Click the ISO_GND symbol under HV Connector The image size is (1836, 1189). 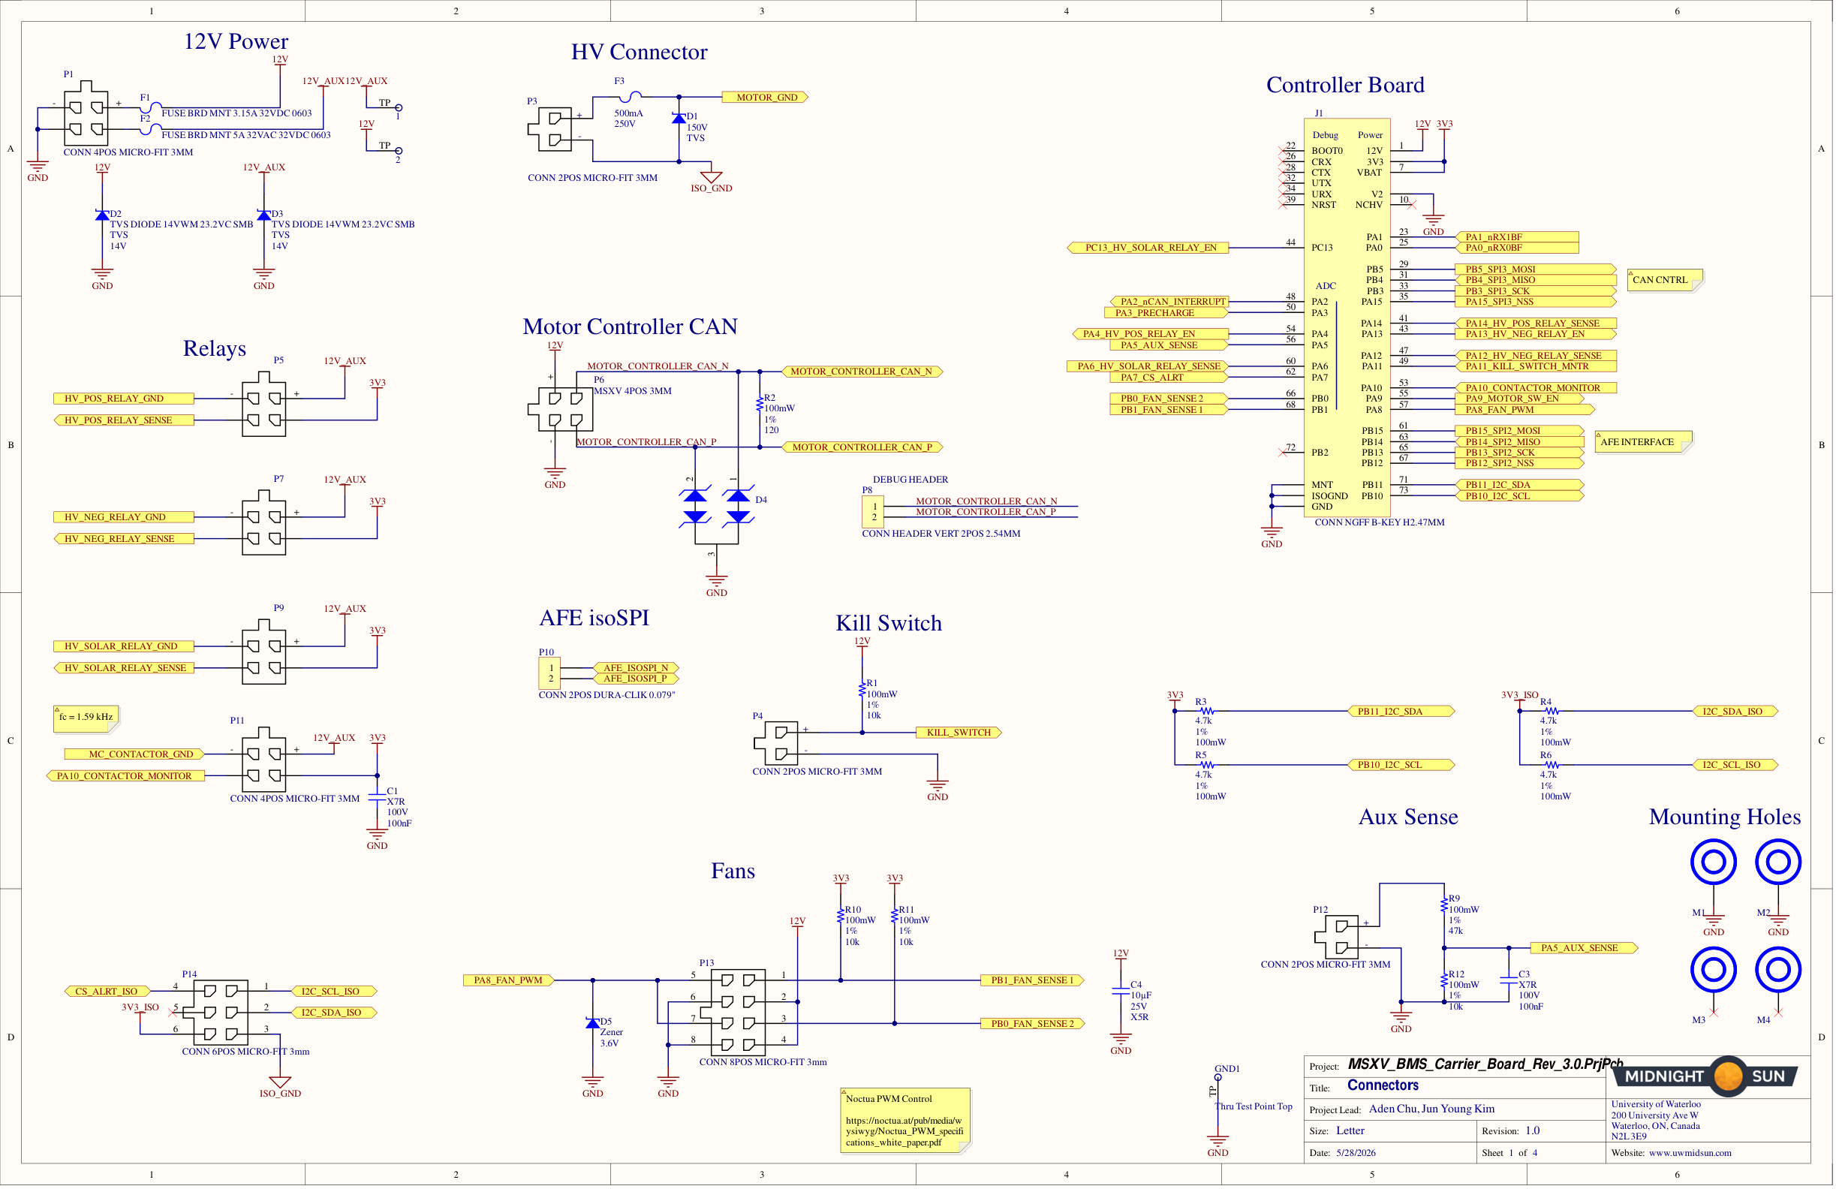[712, 177]
